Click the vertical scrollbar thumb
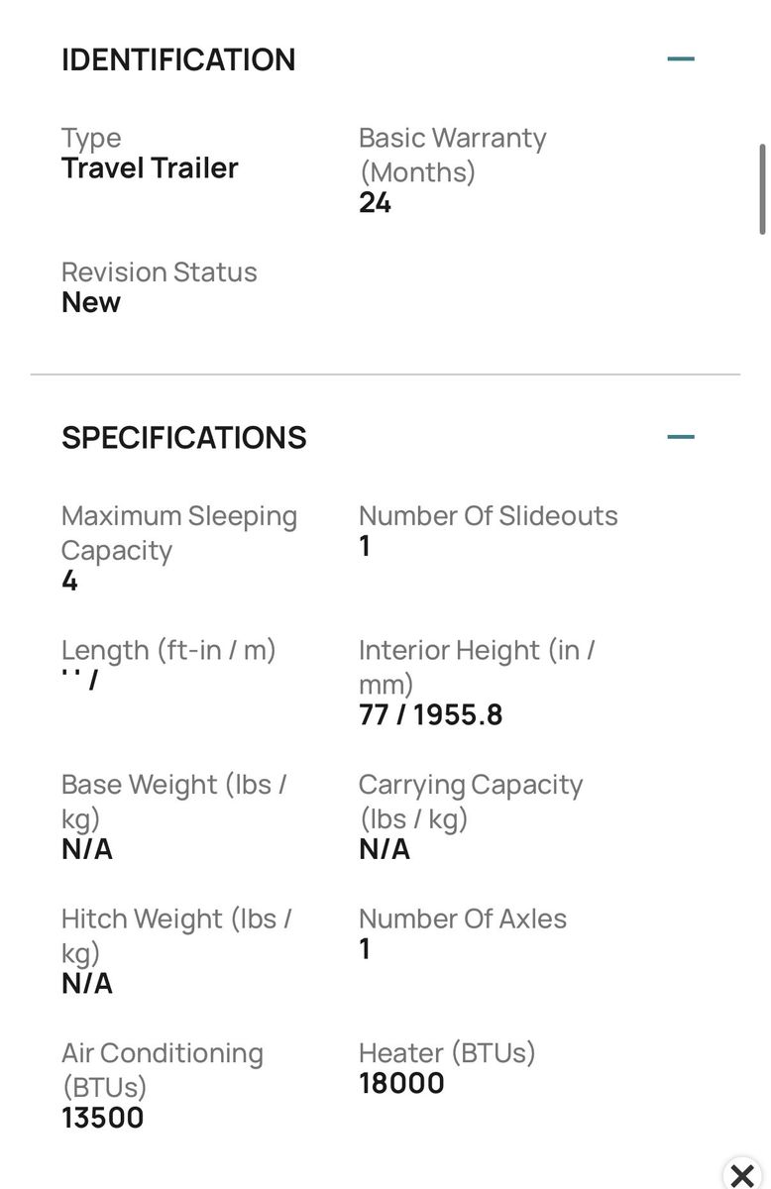771x1189 pixels. pyautogui.click(x=762, y=189)
